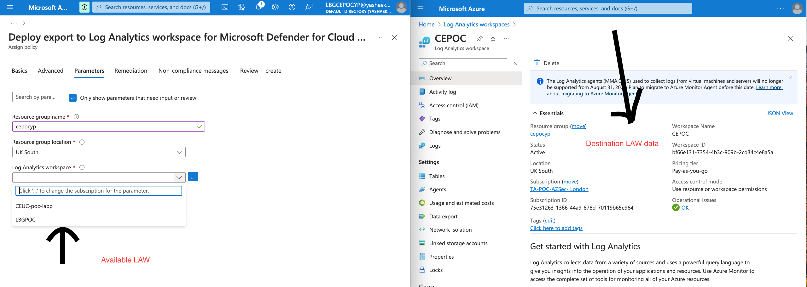Open the cepocyp resource group link

click(540, 134)
